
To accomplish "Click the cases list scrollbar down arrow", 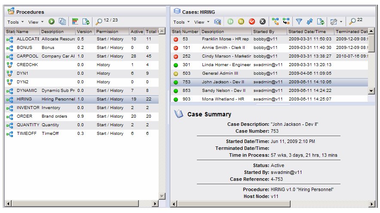I will coord(371,91).
